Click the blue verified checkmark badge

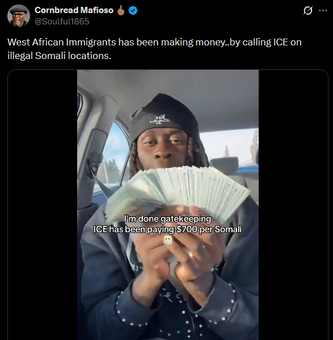(x=133, y=10)
